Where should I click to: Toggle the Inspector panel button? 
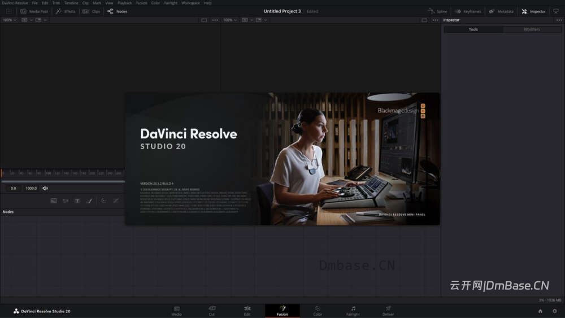534,11
